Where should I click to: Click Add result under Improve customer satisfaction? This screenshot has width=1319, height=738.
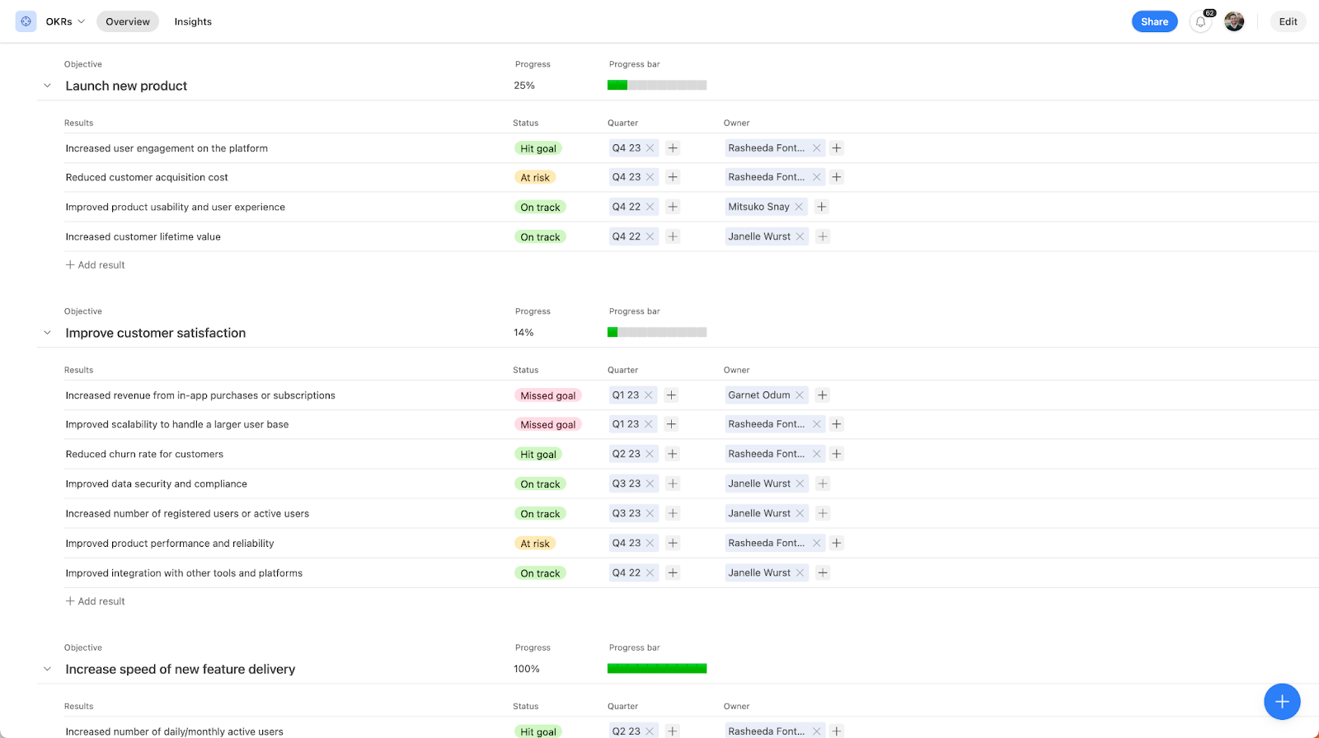pyautogui.click(x=96, y=601)
